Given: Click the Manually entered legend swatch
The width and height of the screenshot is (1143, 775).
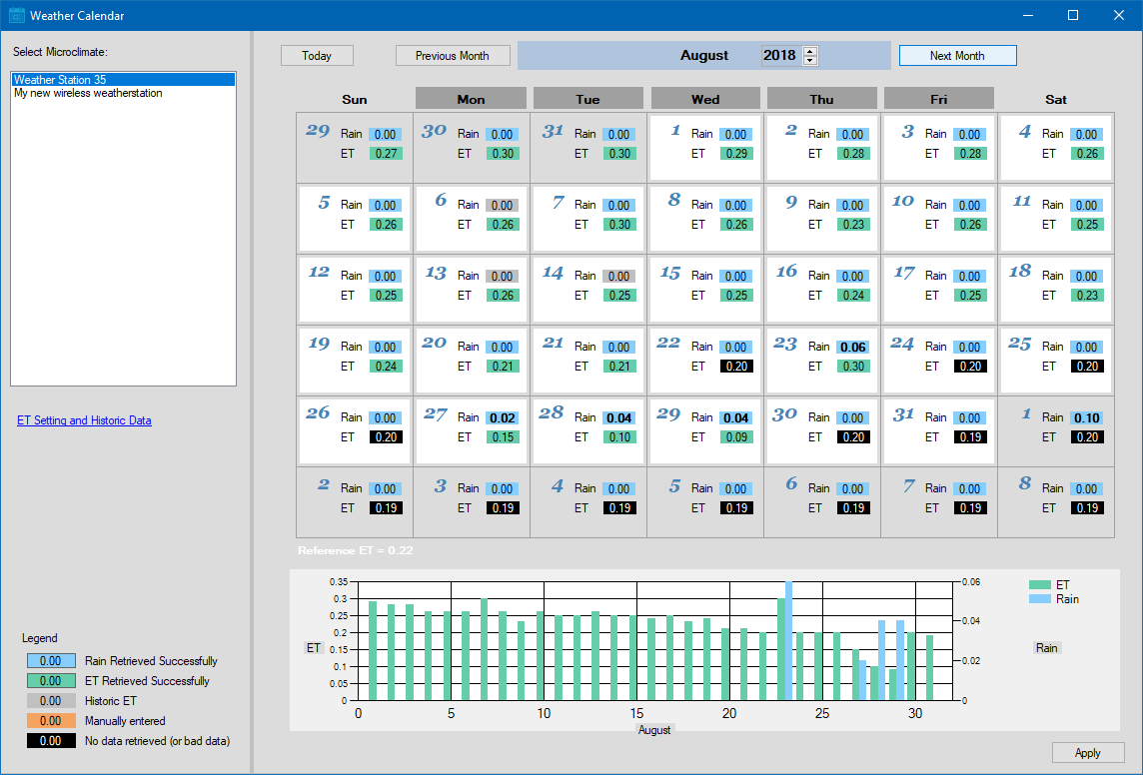Looking at the screenshot, I should click(51, 721).
